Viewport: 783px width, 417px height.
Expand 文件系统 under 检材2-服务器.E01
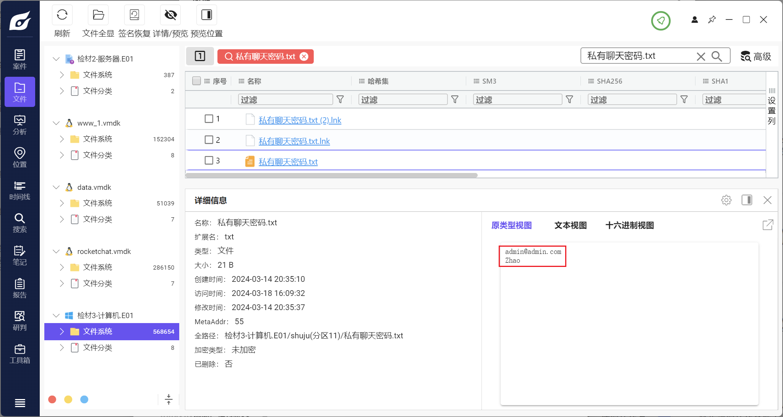click(x=62, y=75)
